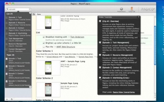Viewport: 164px width, 102px height.
Task: Select the Topic (4) results header
Action: click(10, 55)
